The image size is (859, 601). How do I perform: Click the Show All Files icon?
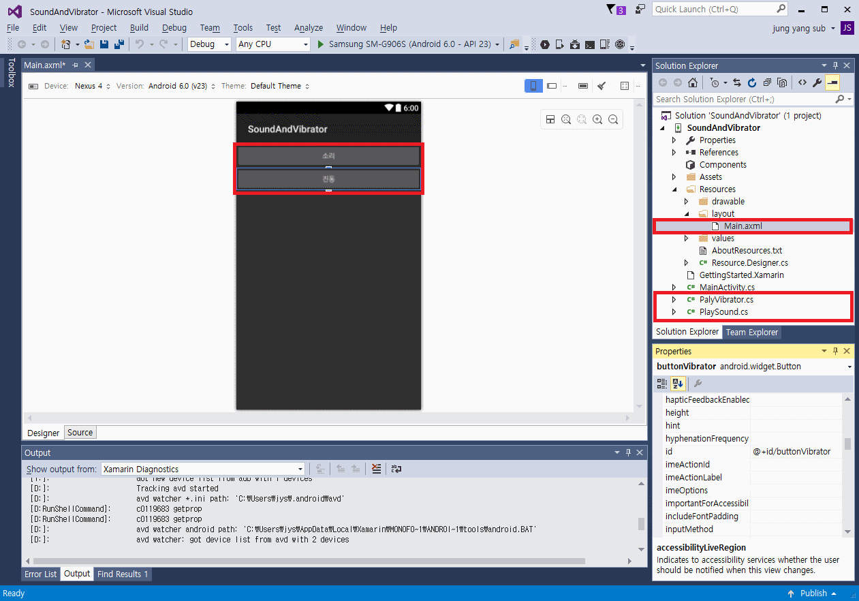[x=782, y=82]
